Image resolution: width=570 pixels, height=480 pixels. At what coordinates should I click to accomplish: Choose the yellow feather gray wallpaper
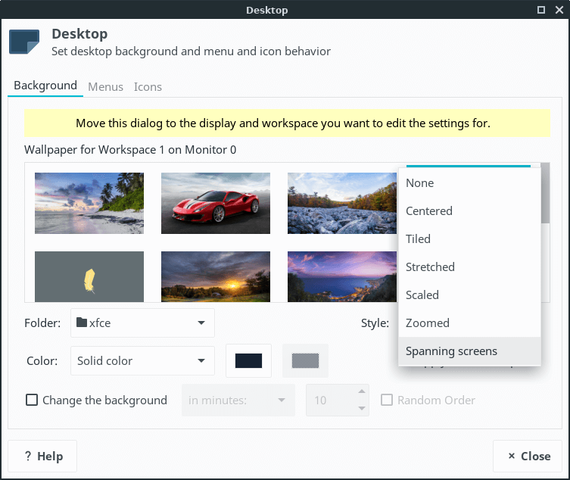pyautogui.click(x=89, y=277)
